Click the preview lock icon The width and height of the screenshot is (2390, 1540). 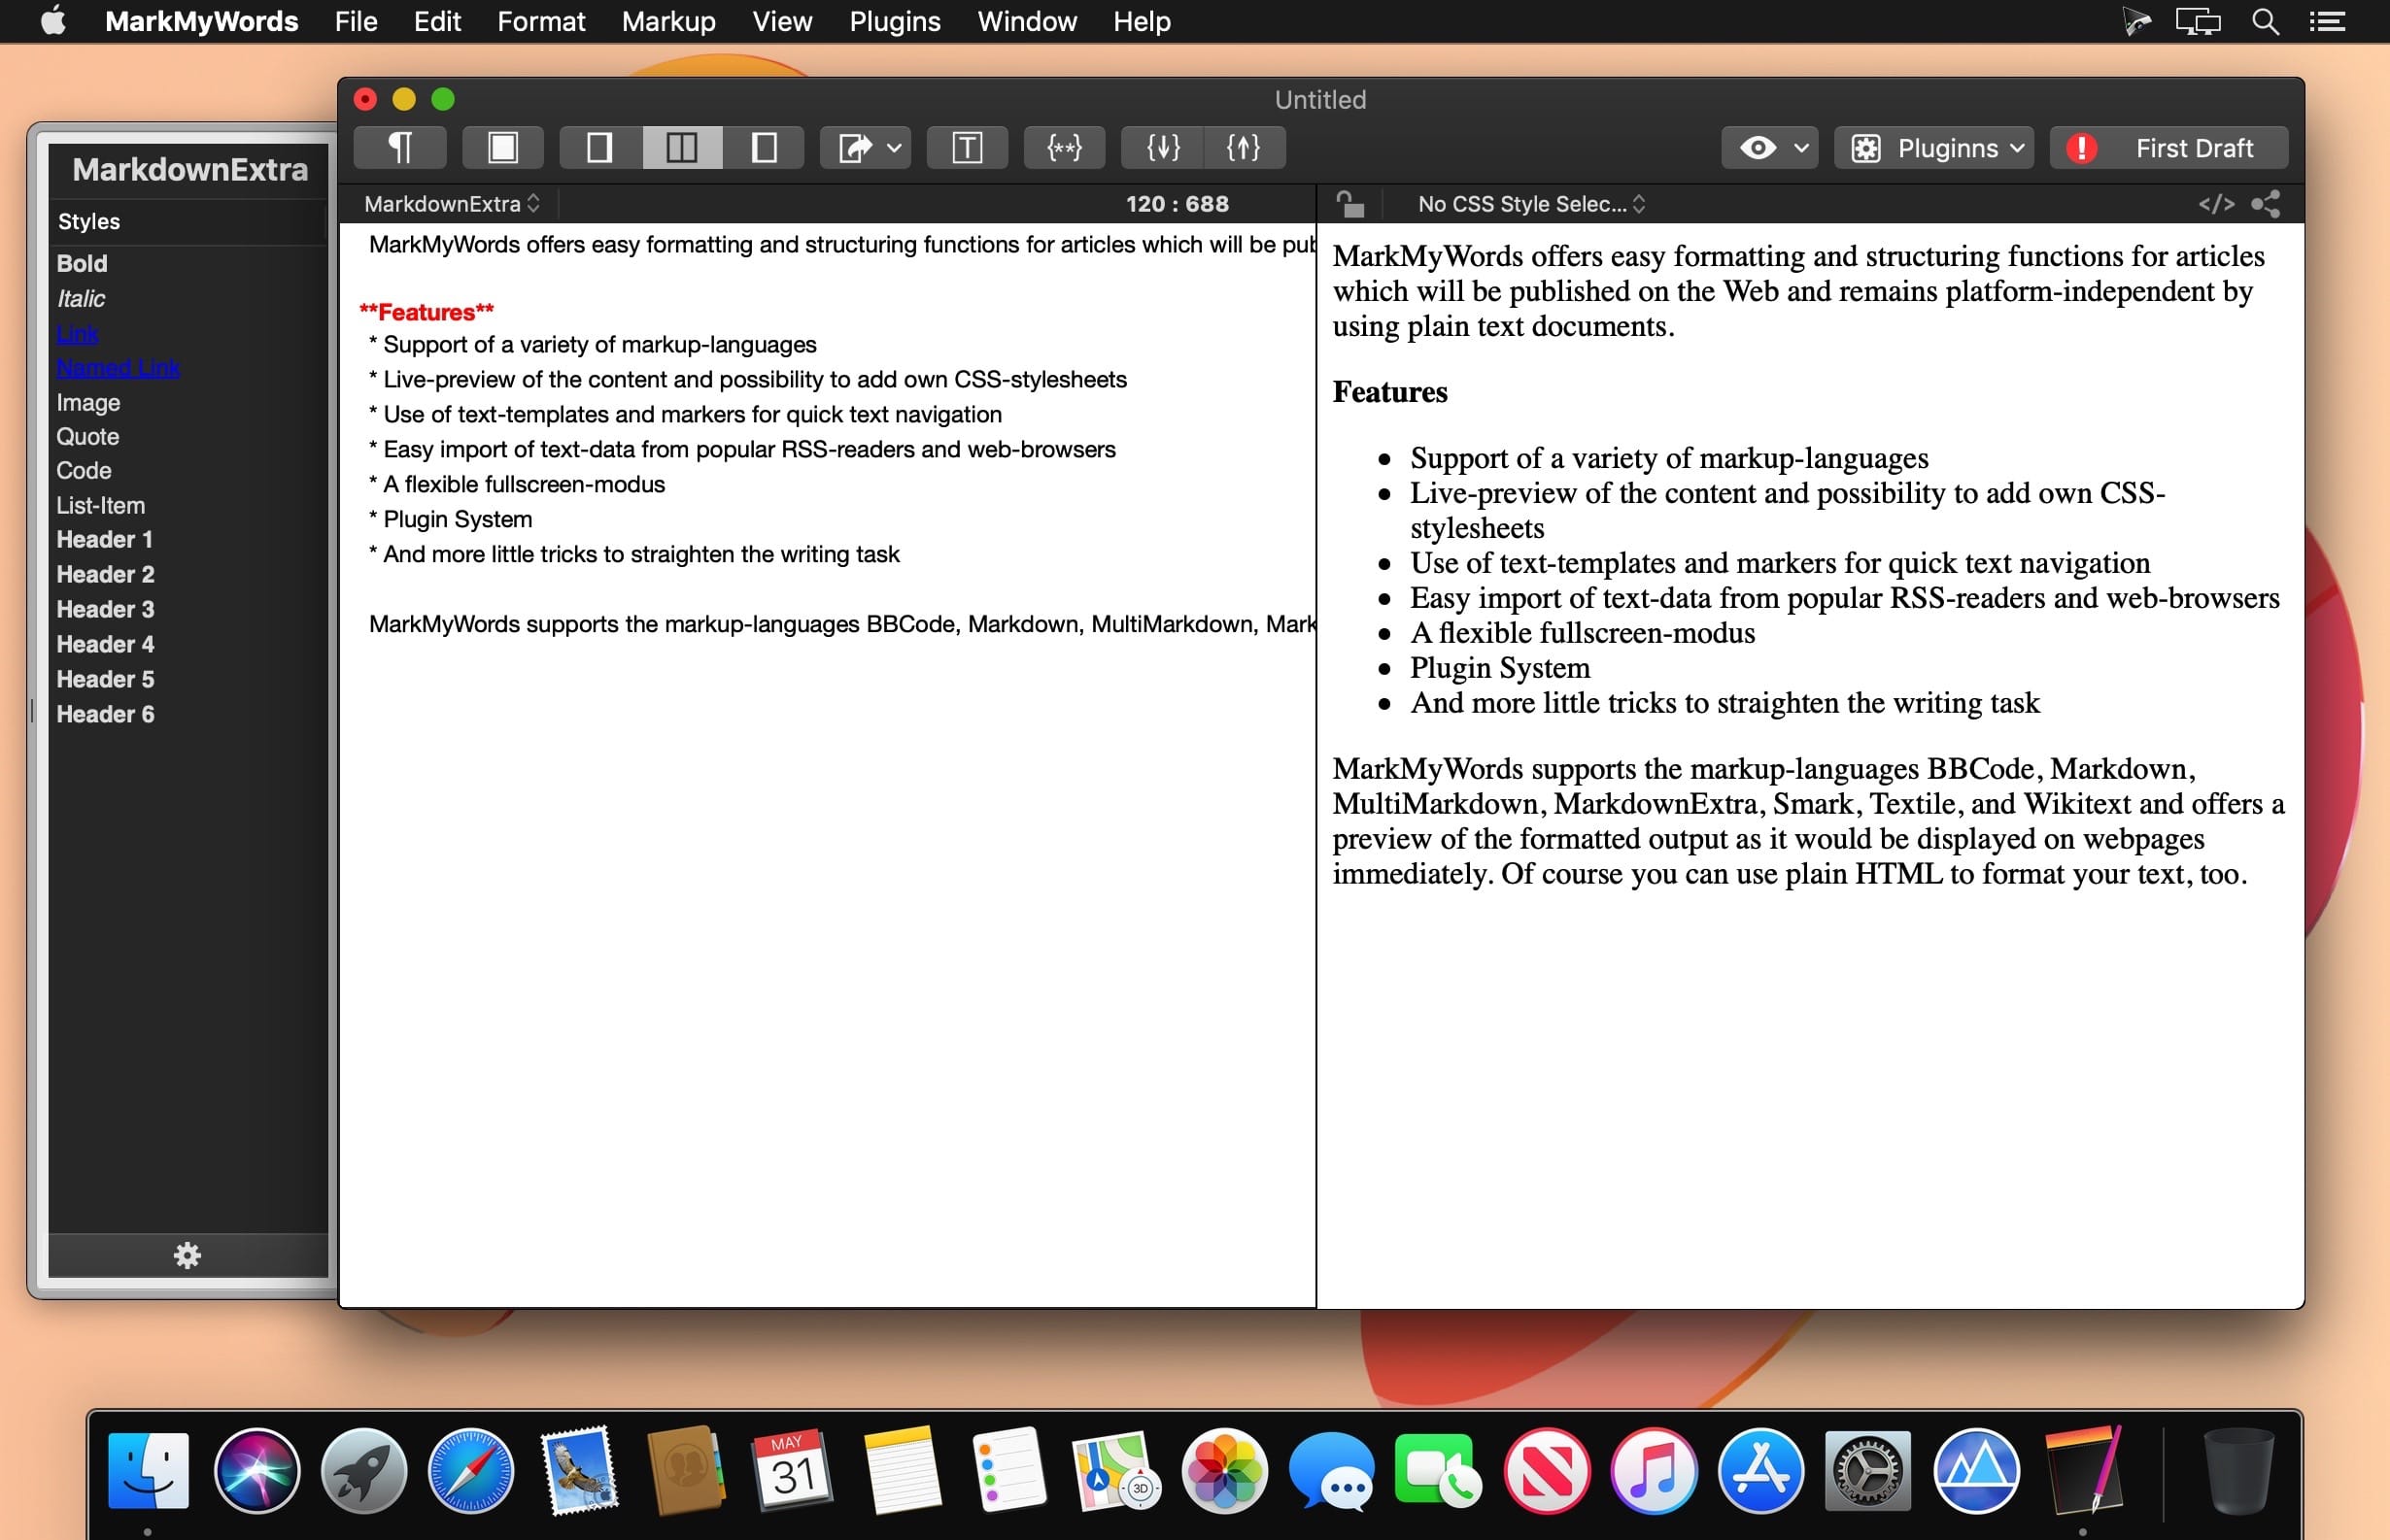[1350, 204]
